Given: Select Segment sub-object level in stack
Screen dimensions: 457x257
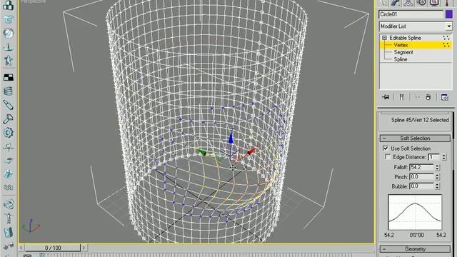Looking at the screenshot, I should pyautogui.click(x=403, y=52).
